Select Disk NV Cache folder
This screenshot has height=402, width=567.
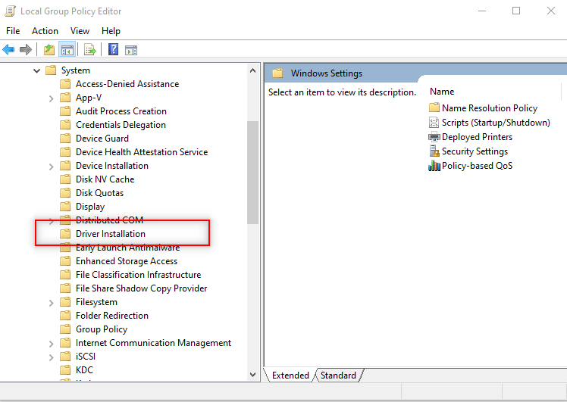(105, 179)
